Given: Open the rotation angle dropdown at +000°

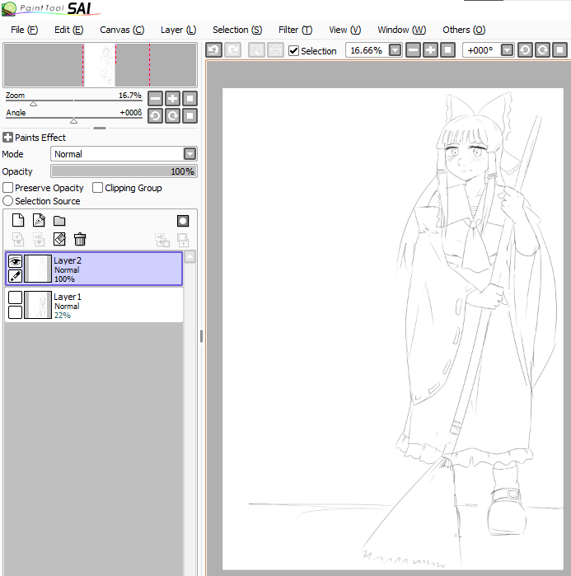Looking at the screenshot, I should pos(507,50).
